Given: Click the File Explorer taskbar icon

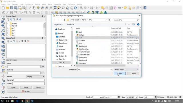Looking at the screenshot, I should tap(12, 101).
